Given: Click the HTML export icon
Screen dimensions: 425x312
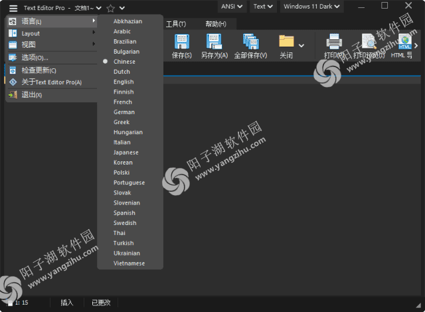Looking at the screenshot, I should coord(404,41).
